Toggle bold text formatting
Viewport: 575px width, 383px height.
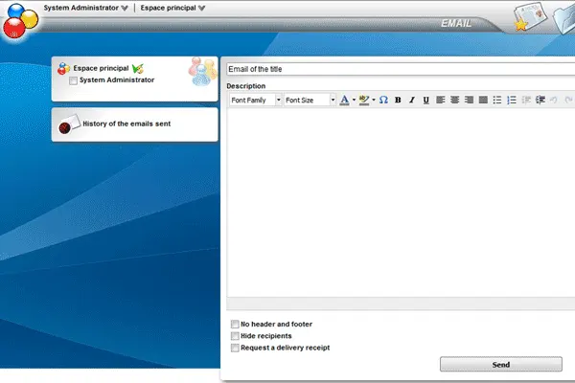pos(398,100)
